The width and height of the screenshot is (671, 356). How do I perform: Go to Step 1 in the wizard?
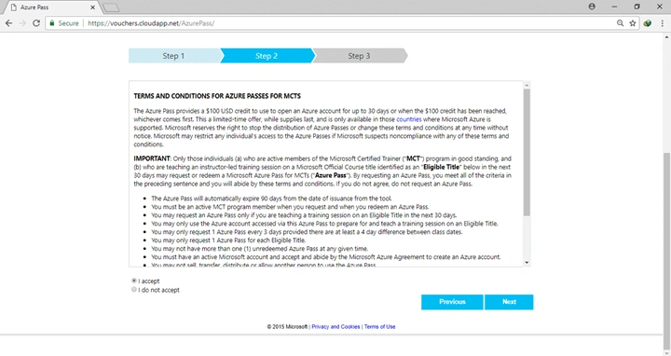coord(174,56)
